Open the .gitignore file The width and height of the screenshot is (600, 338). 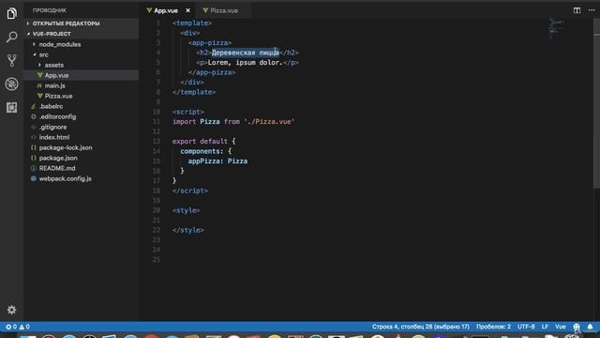[x=82, y=128]
